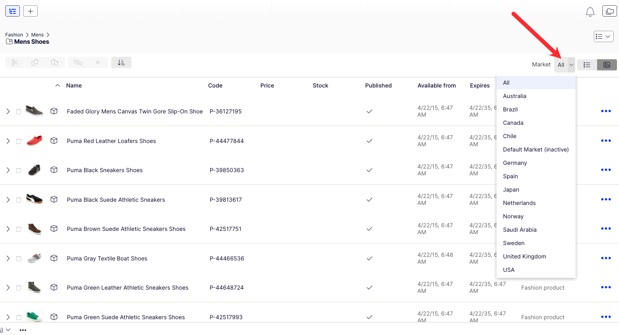Open the assets folder pane icon
Viewport: 619px width, 335px height.
click(x=610, y=11)
